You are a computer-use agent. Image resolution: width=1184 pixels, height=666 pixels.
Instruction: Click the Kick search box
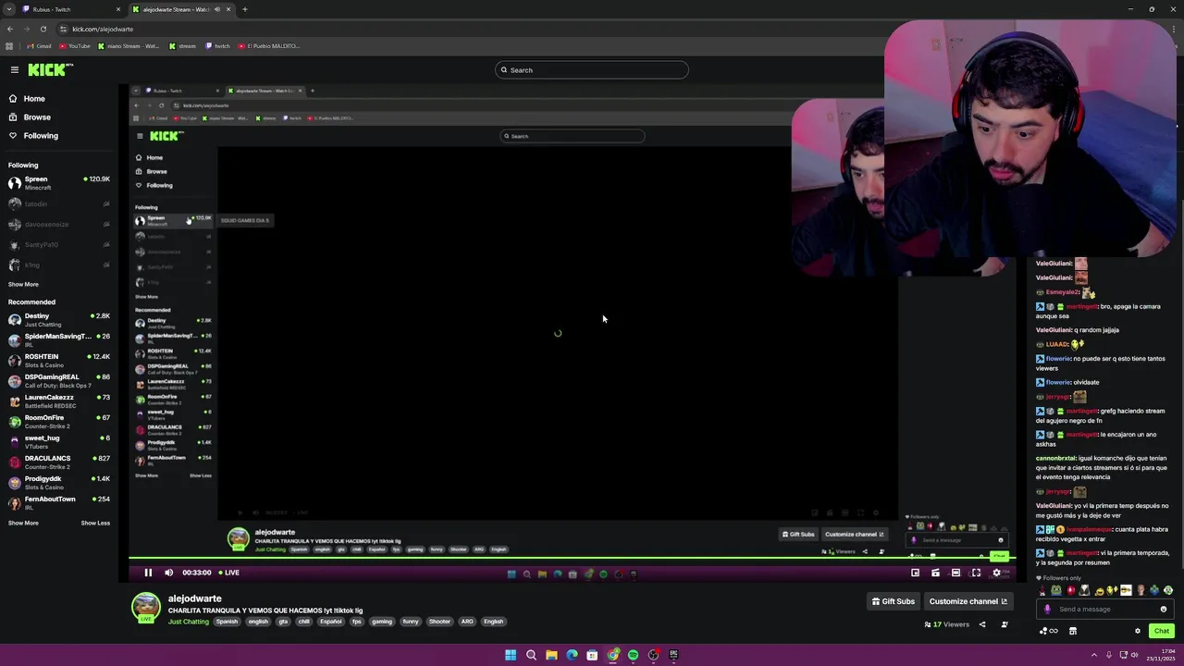pyautogui.click(x=592, y=69)
